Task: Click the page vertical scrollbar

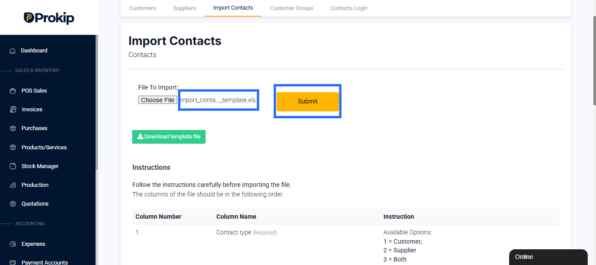Action: 594,60
